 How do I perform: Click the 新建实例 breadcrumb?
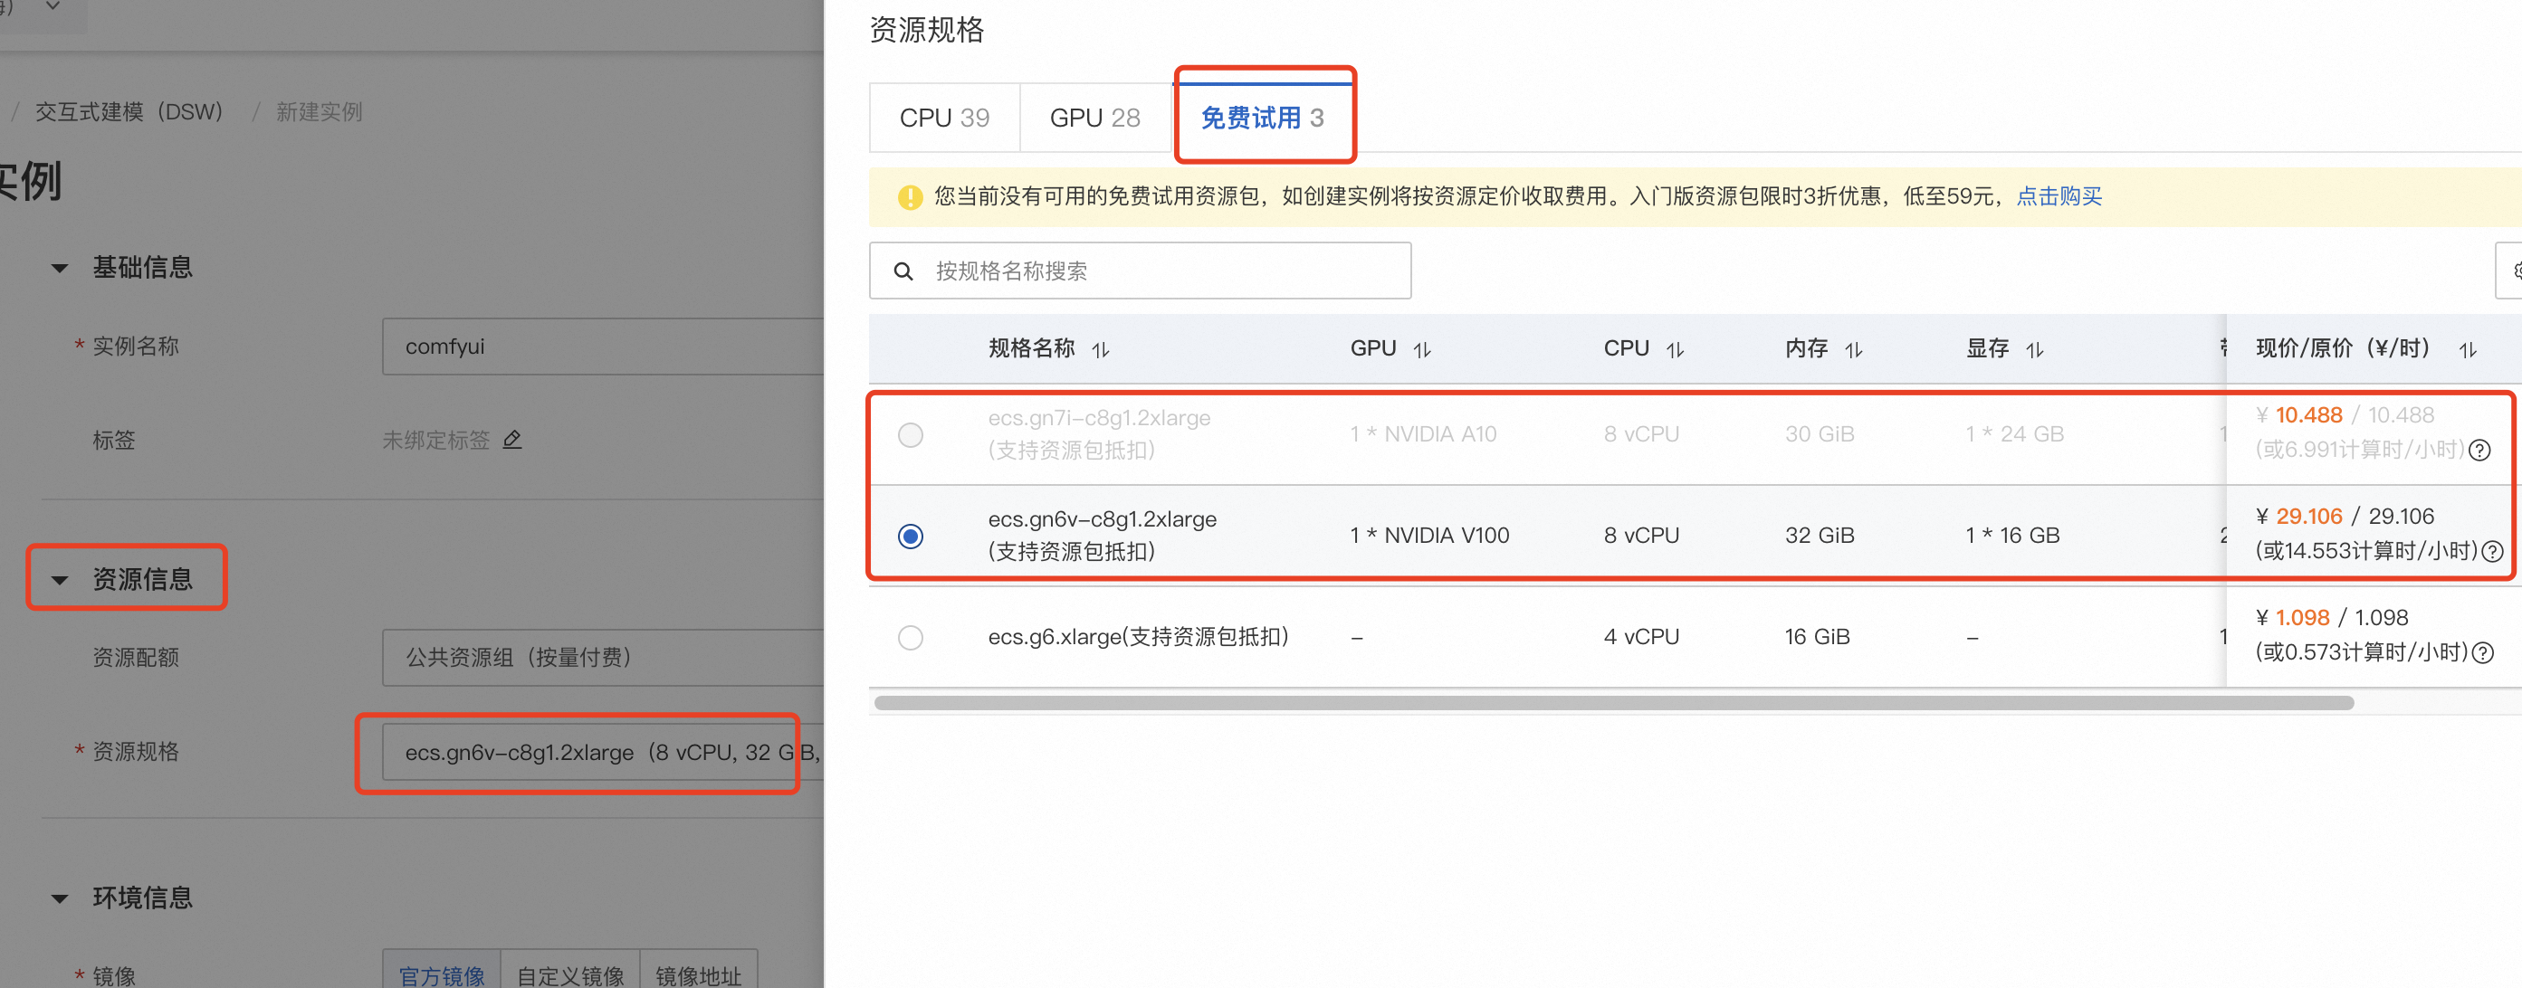320,112
